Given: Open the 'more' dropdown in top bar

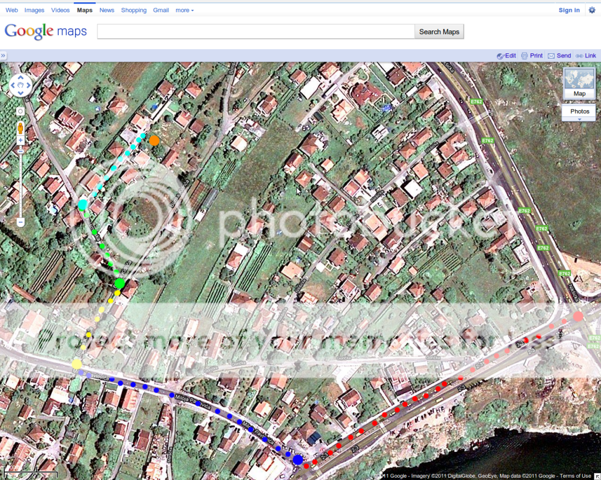Looking at the screenshot, I should [x=184, y=10].
